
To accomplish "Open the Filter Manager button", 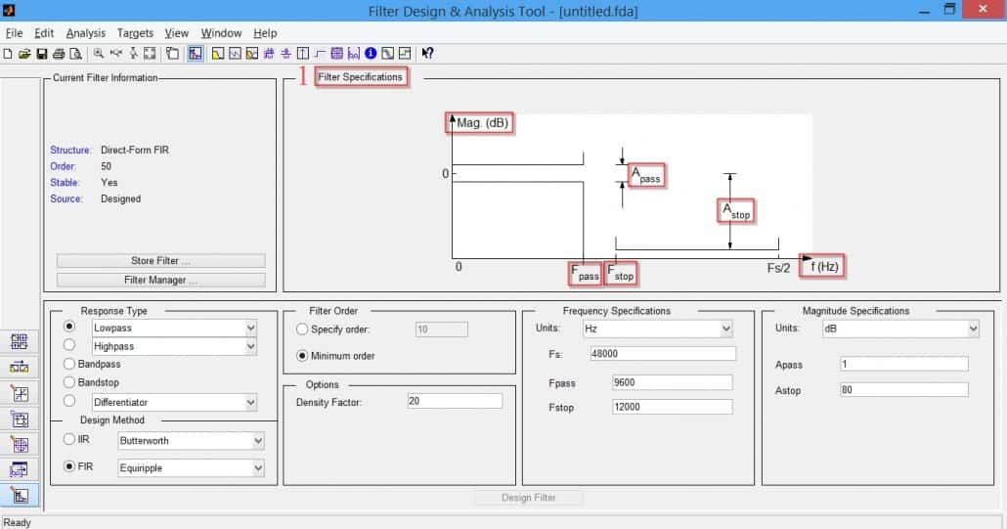I will [x=160, y=281].
